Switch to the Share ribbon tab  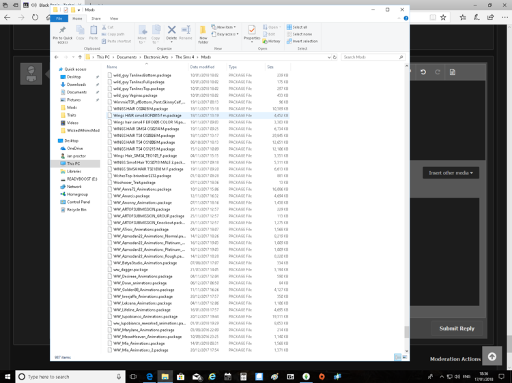coord(96,18)
